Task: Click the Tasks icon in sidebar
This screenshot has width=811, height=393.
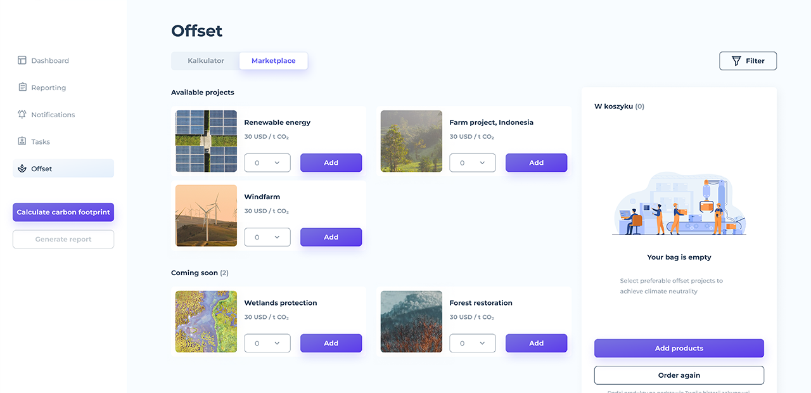Action: 22,141
